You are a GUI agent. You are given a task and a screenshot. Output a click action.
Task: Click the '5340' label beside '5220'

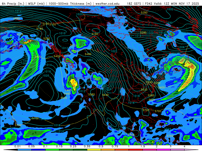click(74, 51)
